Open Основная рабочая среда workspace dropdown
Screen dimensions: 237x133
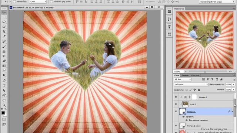217,2
